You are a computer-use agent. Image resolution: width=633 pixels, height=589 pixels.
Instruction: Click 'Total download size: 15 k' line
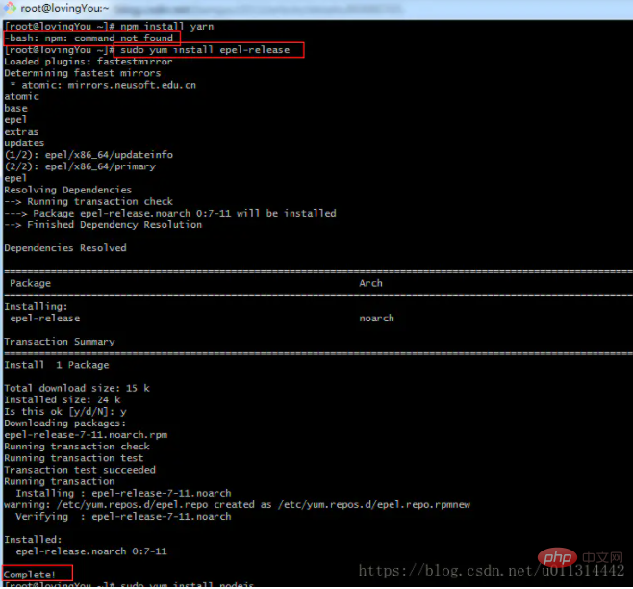coord(77,388)
